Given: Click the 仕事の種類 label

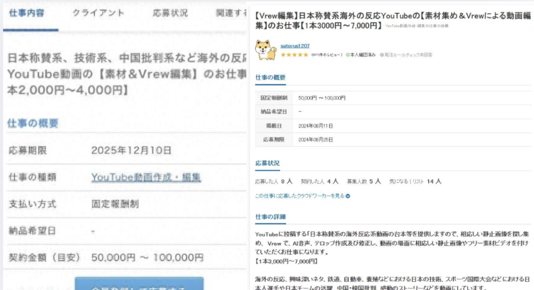Looking at the screenshot, I should (33, 177).
